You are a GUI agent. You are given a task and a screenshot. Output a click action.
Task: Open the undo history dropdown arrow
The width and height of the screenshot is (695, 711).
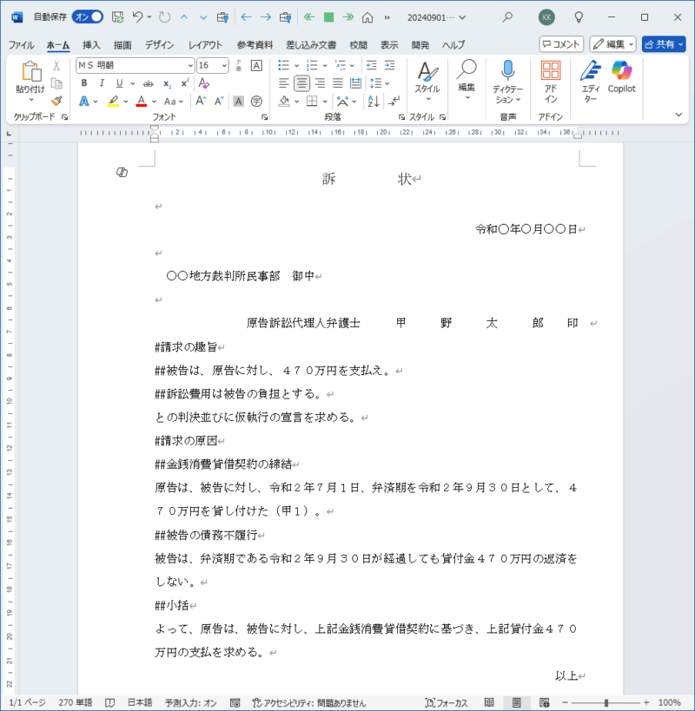pyautogui.click(x=149, y=17)
